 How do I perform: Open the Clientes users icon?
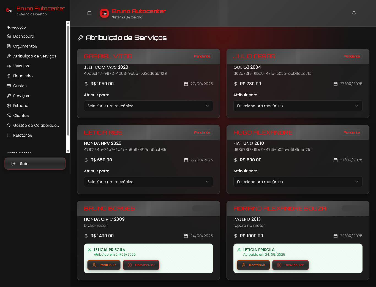(x=9, y=115)
